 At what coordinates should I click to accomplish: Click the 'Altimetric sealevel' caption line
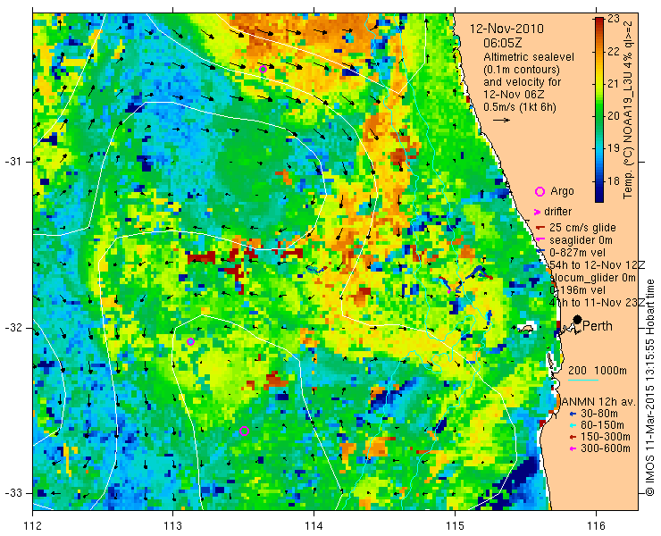(529, 57)
